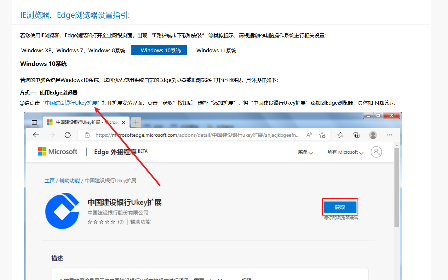
Task: Open the 中国建设银行Ukey扩展 link in instructions
Action: [x=71, y=103]
